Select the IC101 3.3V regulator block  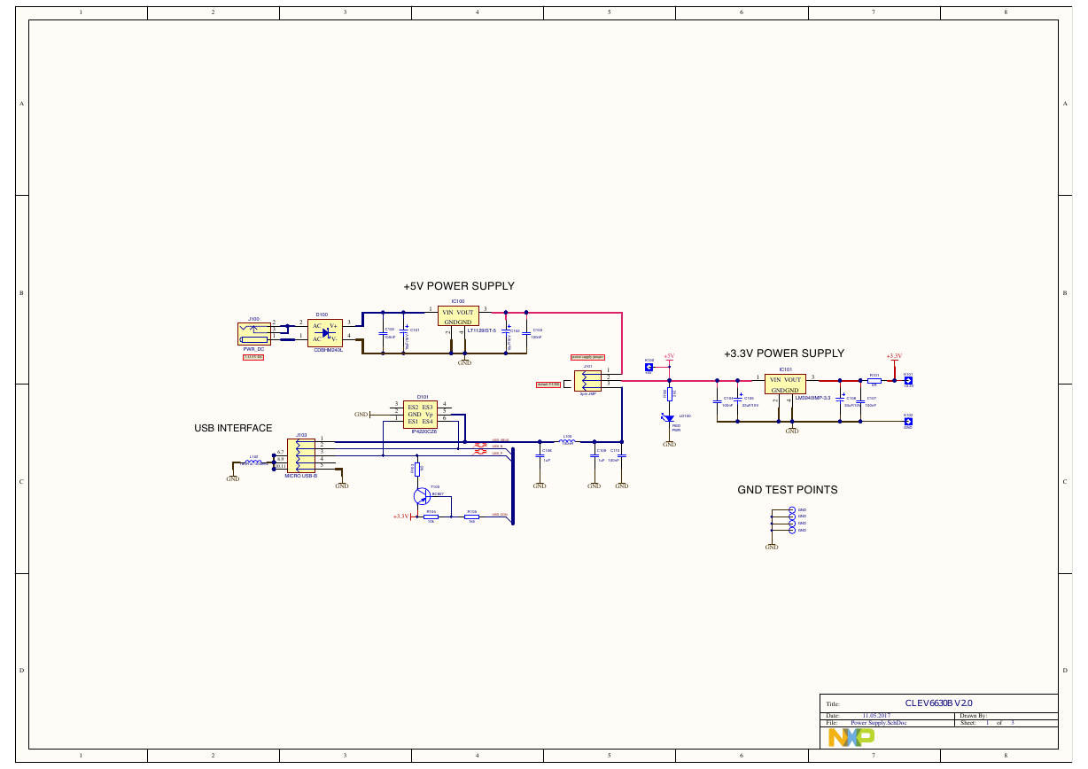point(785,384)
